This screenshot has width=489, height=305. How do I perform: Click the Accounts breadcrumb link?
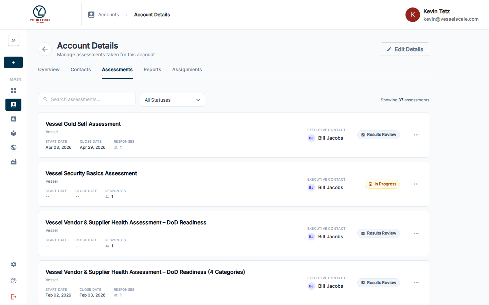[x=109, y=15]
